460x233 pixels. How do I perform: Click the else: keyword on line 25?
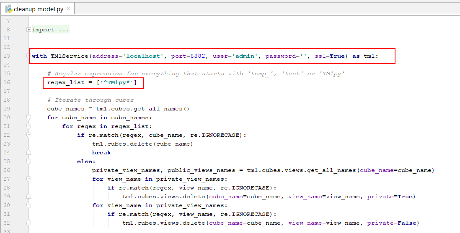86,161
